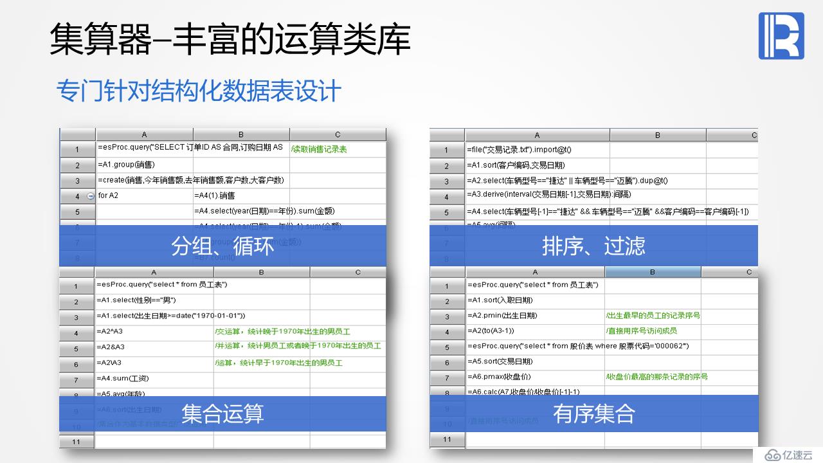The image size is (823, 463).
Task: Click the '分组、循环' banner label
Action: point(223,246)
